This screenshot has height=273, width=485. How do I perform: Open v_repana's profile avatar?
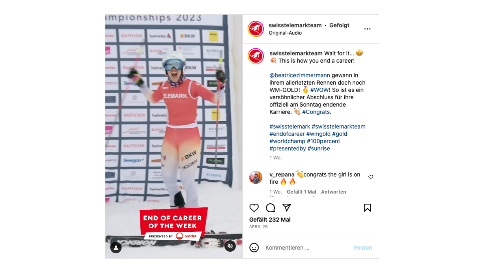[x=256, y=177]
